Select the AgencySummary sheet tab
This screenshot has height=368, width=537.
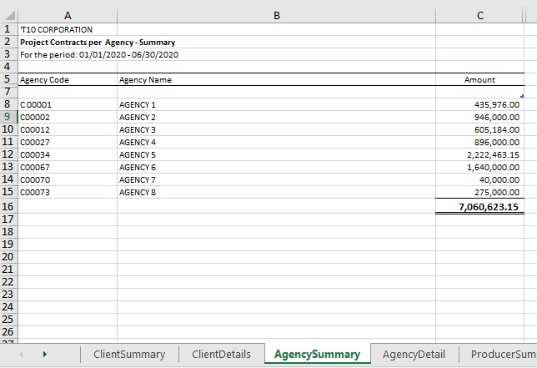[x=317, y=355]
